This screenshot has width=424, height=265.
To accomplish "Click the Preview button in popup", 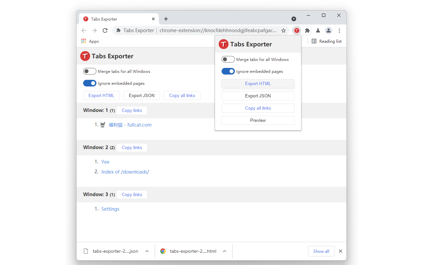I will [258, 120].
